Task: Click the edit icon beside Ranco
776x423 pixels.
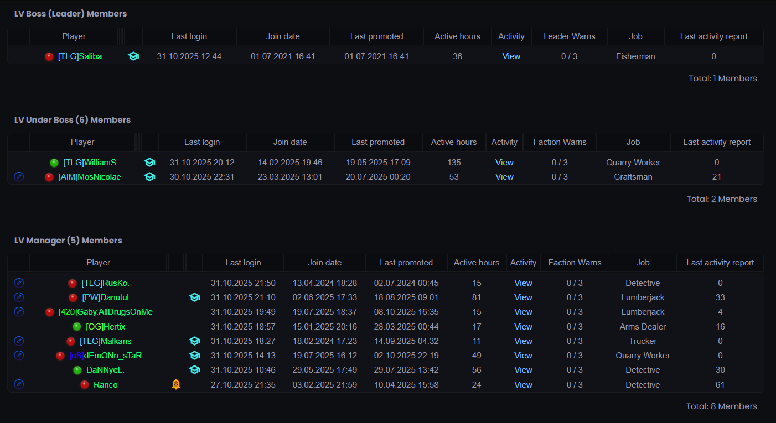Action: (x=19, y=384)
